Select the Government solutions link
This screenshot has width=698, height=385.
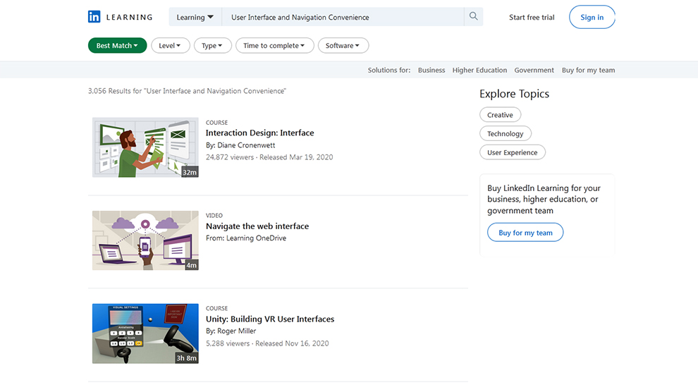point(534,71)
